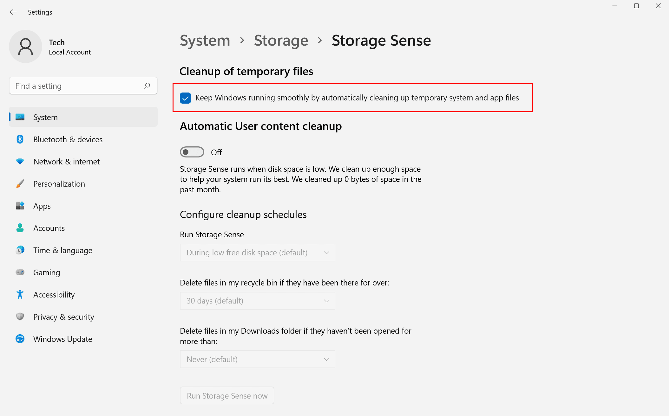Viewport: 669px width, 416px height.
Task: Navigate to Storage via breadcrumb
Action: coord(281,41)
